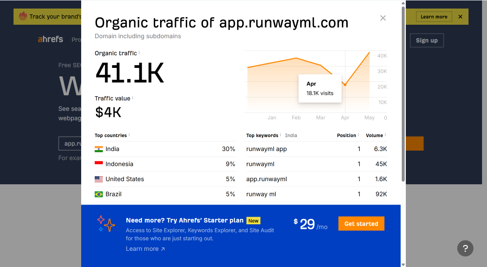Click the 6.3K volume value
The image size is (487, 267).
(381, 149)
